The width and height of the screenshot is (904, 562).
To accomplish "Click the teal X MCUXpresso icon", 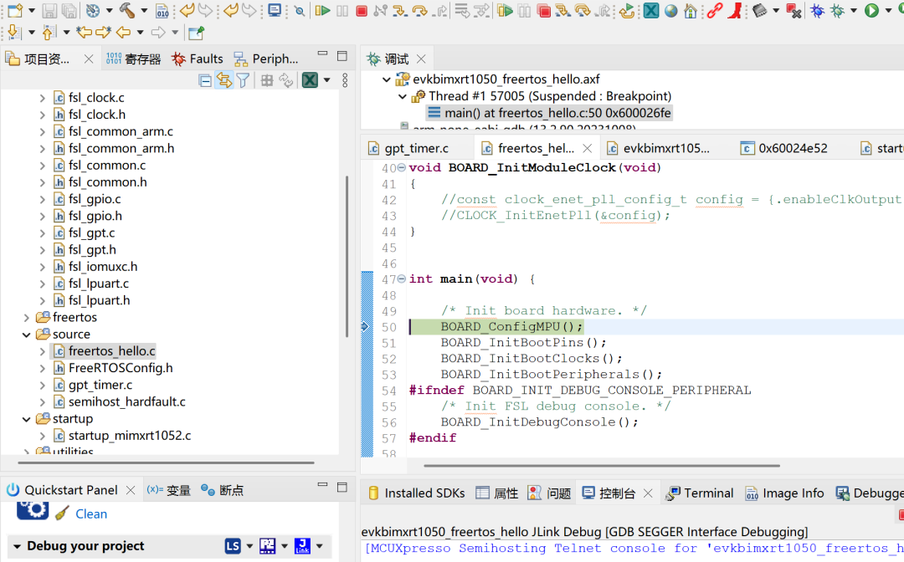I will point(651,10).
